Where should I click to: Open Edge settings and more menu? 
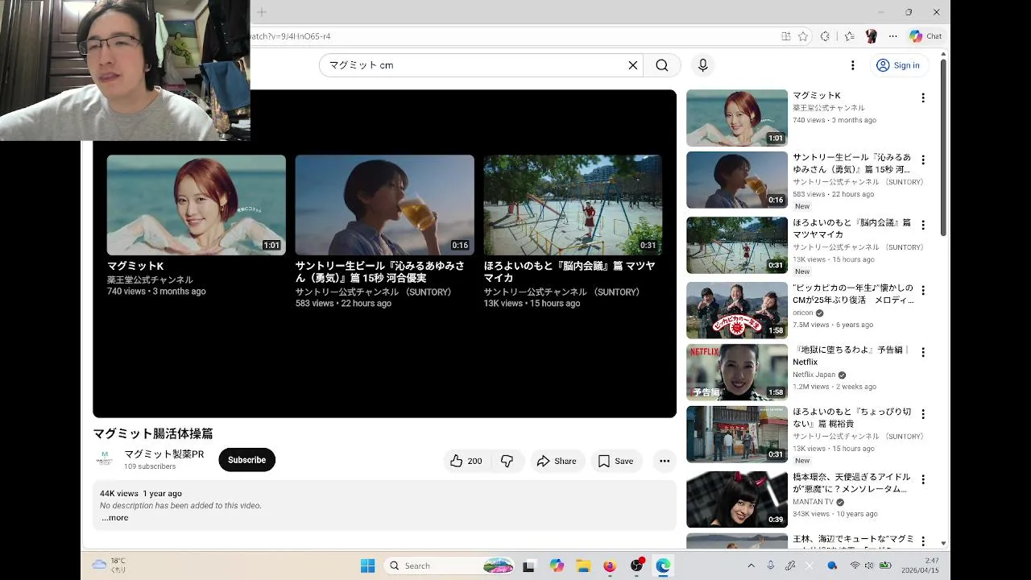[892, 36]
